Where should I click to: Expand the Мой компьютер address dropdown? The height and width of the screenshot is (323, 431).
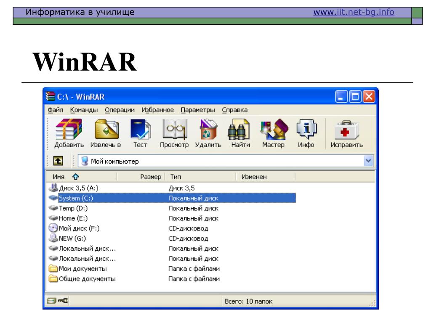pos(368,161)
